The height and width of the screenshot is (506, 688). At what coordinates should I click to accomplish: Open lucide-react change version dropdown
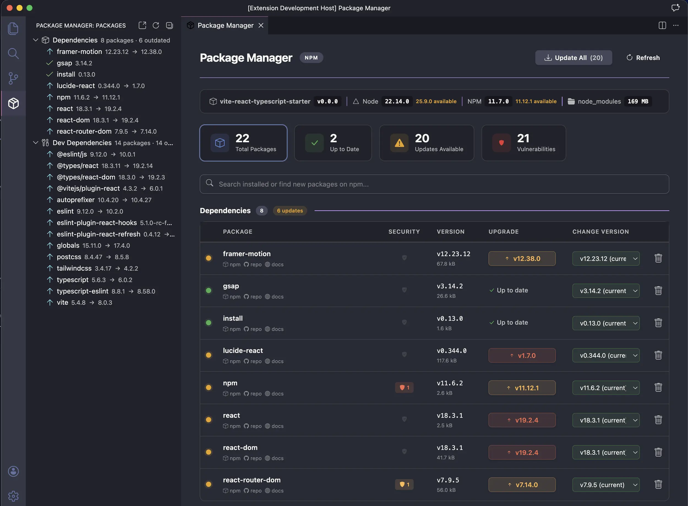[606, 355]
